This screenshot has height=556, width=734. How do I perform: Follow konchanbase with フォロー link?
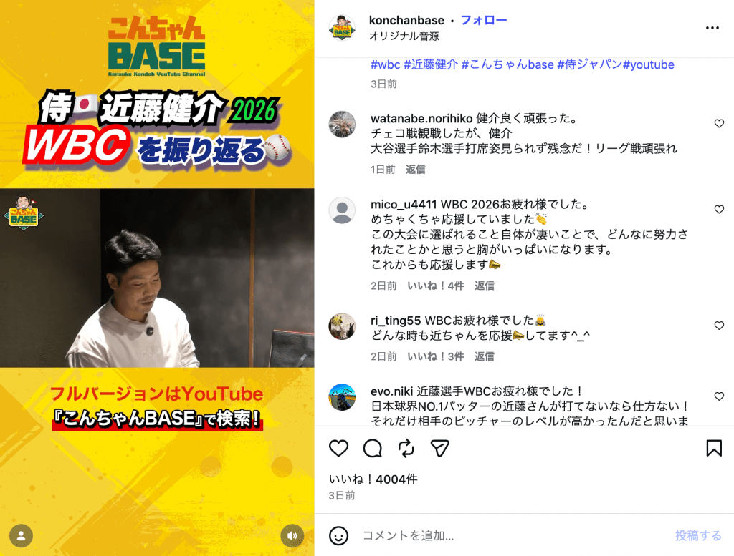click(x=484, y=20)
